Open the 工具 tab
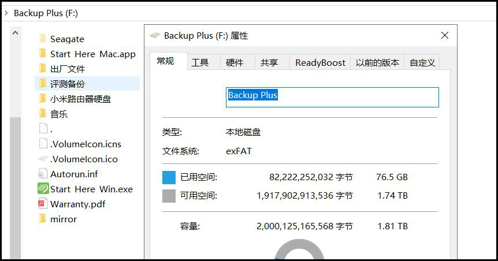Screen dimensions: 498x261 point(203,62)
